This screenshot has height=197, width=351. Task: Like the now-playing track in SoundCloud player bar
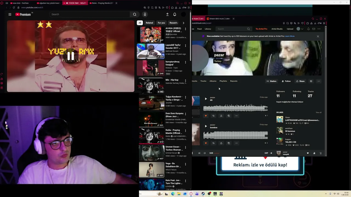point(308,153)
